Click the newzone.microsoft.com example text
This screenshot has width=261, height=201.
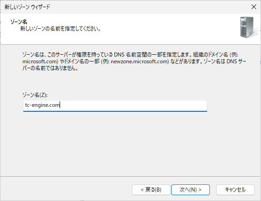point(139,61)
